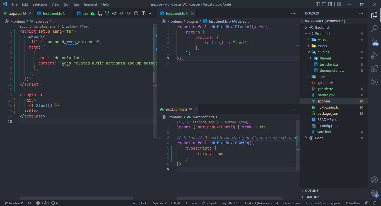Close the nuxt.config.ts tab
The image size is (381, 206).
click(x=196, y=109)
